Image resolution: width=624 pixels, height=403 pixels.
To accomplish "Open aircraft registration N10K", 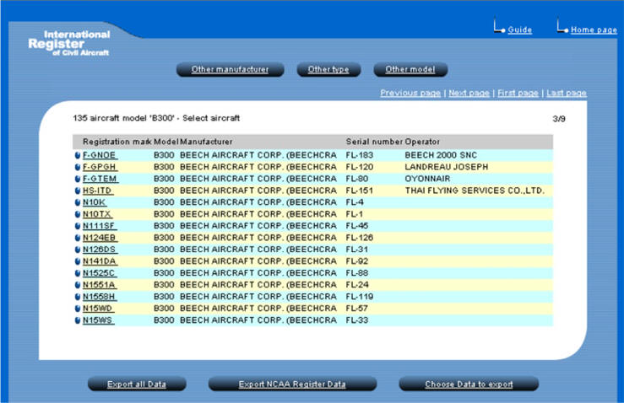I will click(95, 202).
